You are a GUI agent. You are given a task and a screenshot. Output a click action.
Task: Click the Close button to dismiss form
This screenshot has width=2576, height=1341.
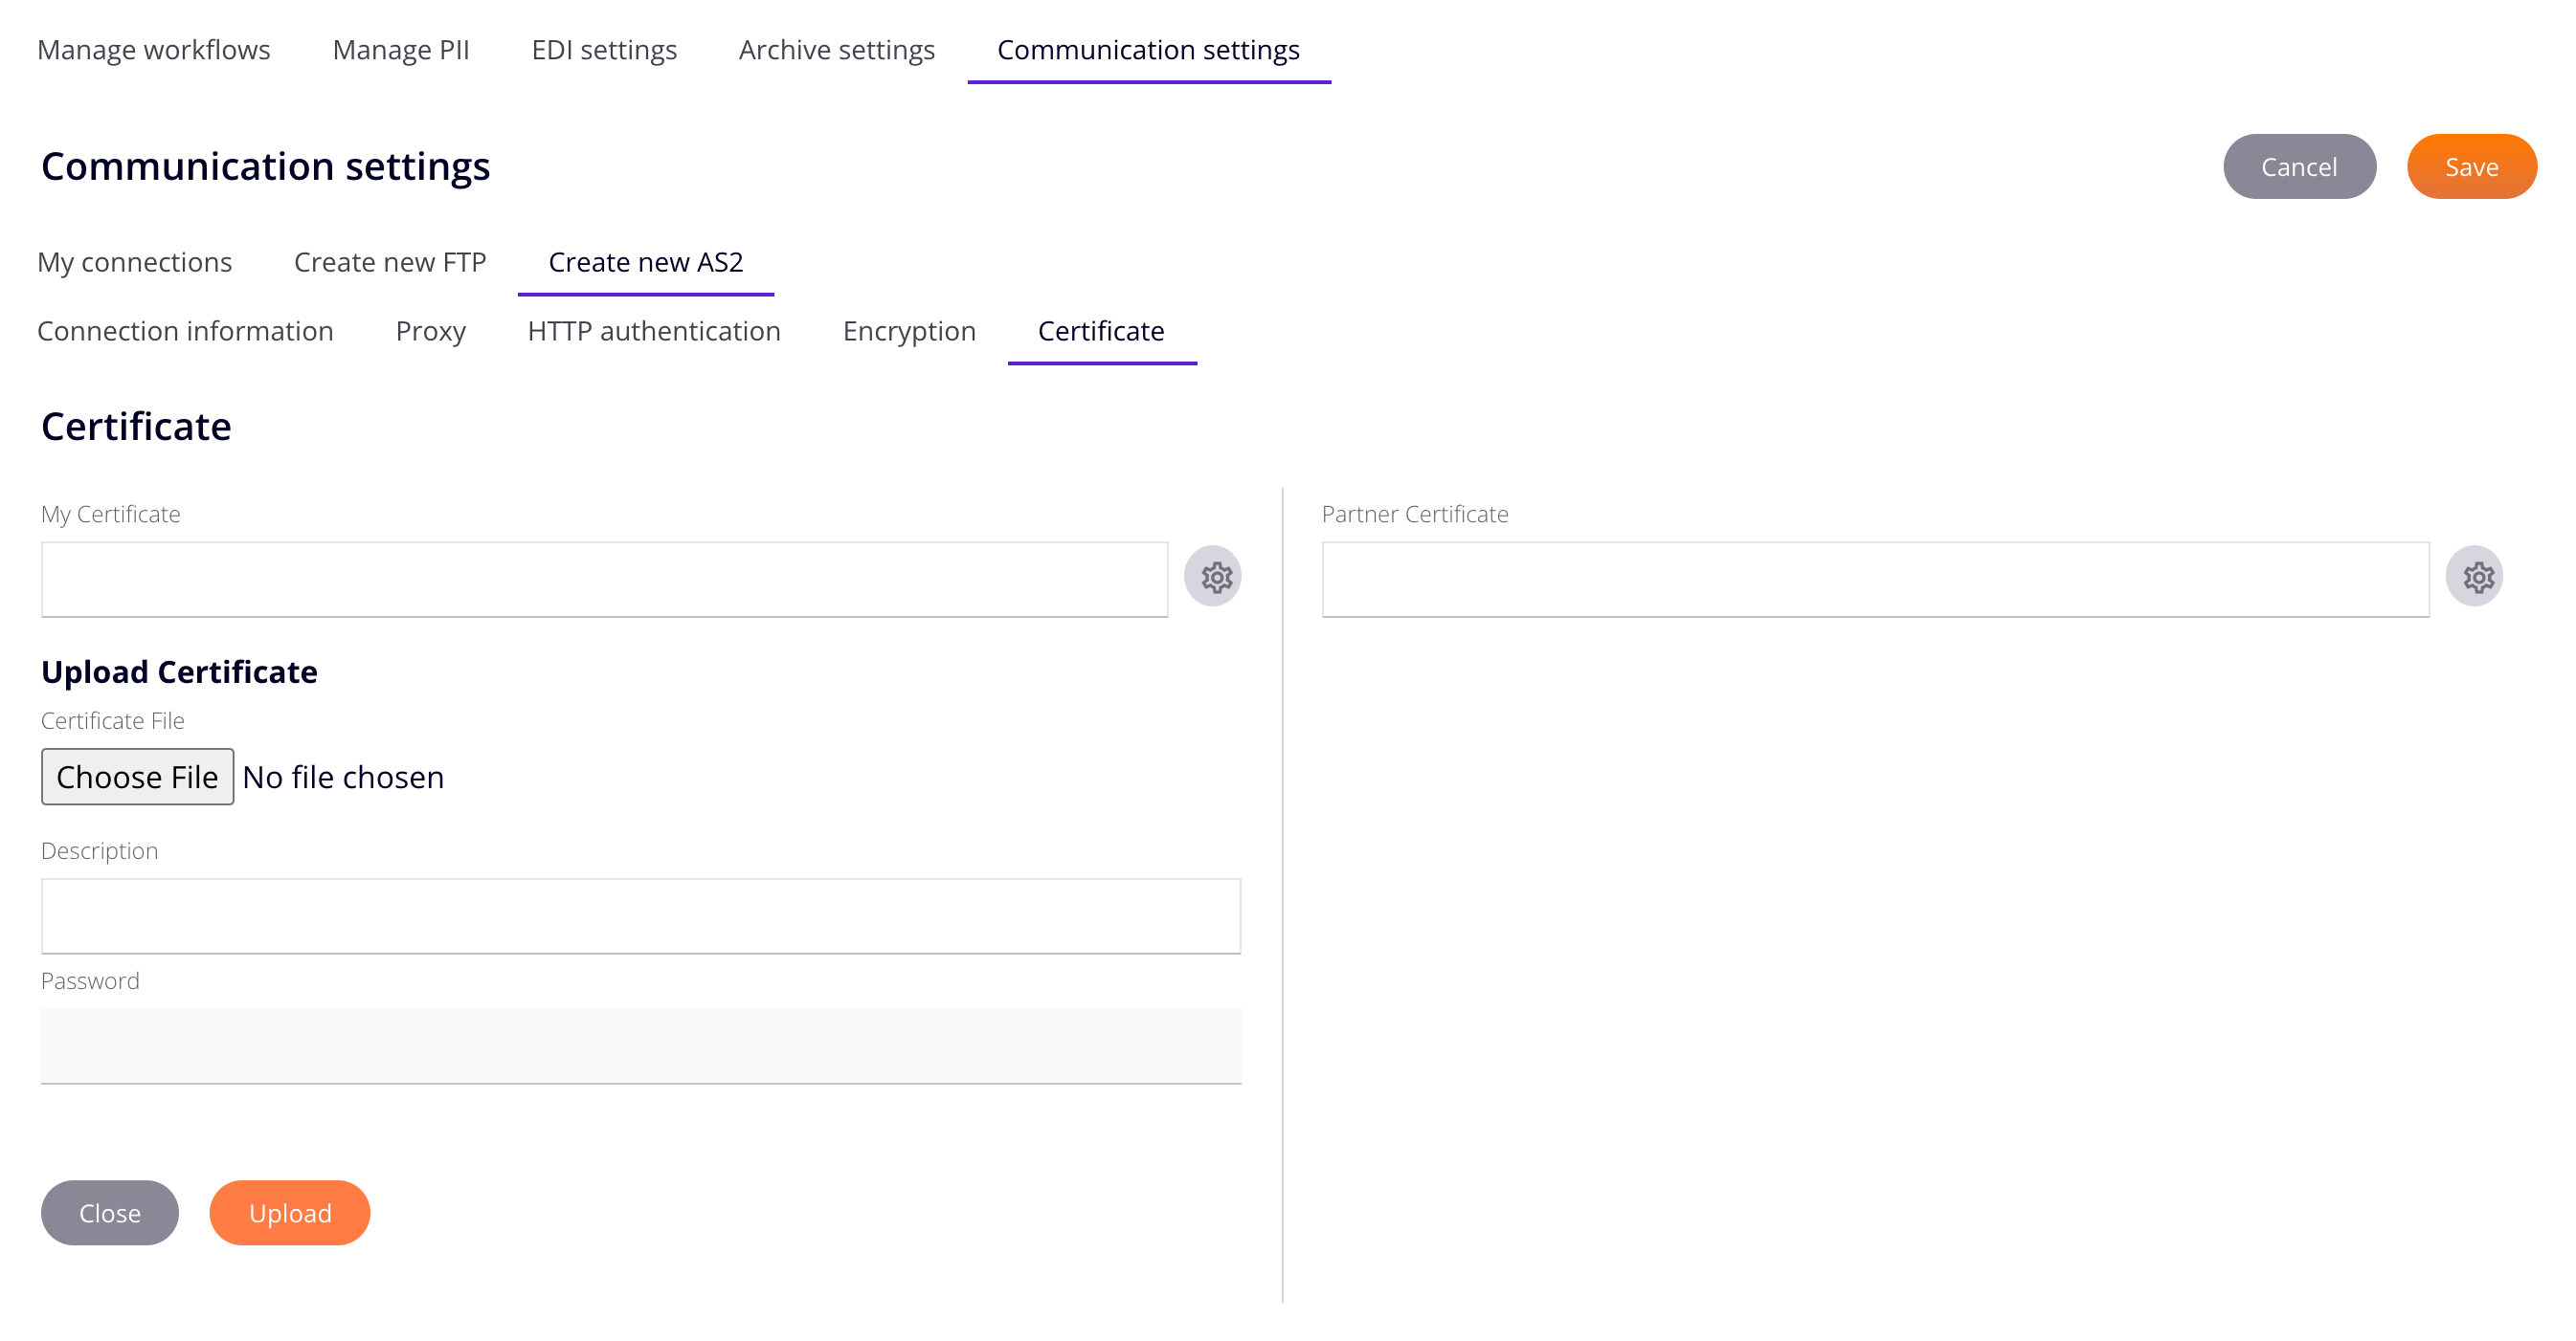109,1212
